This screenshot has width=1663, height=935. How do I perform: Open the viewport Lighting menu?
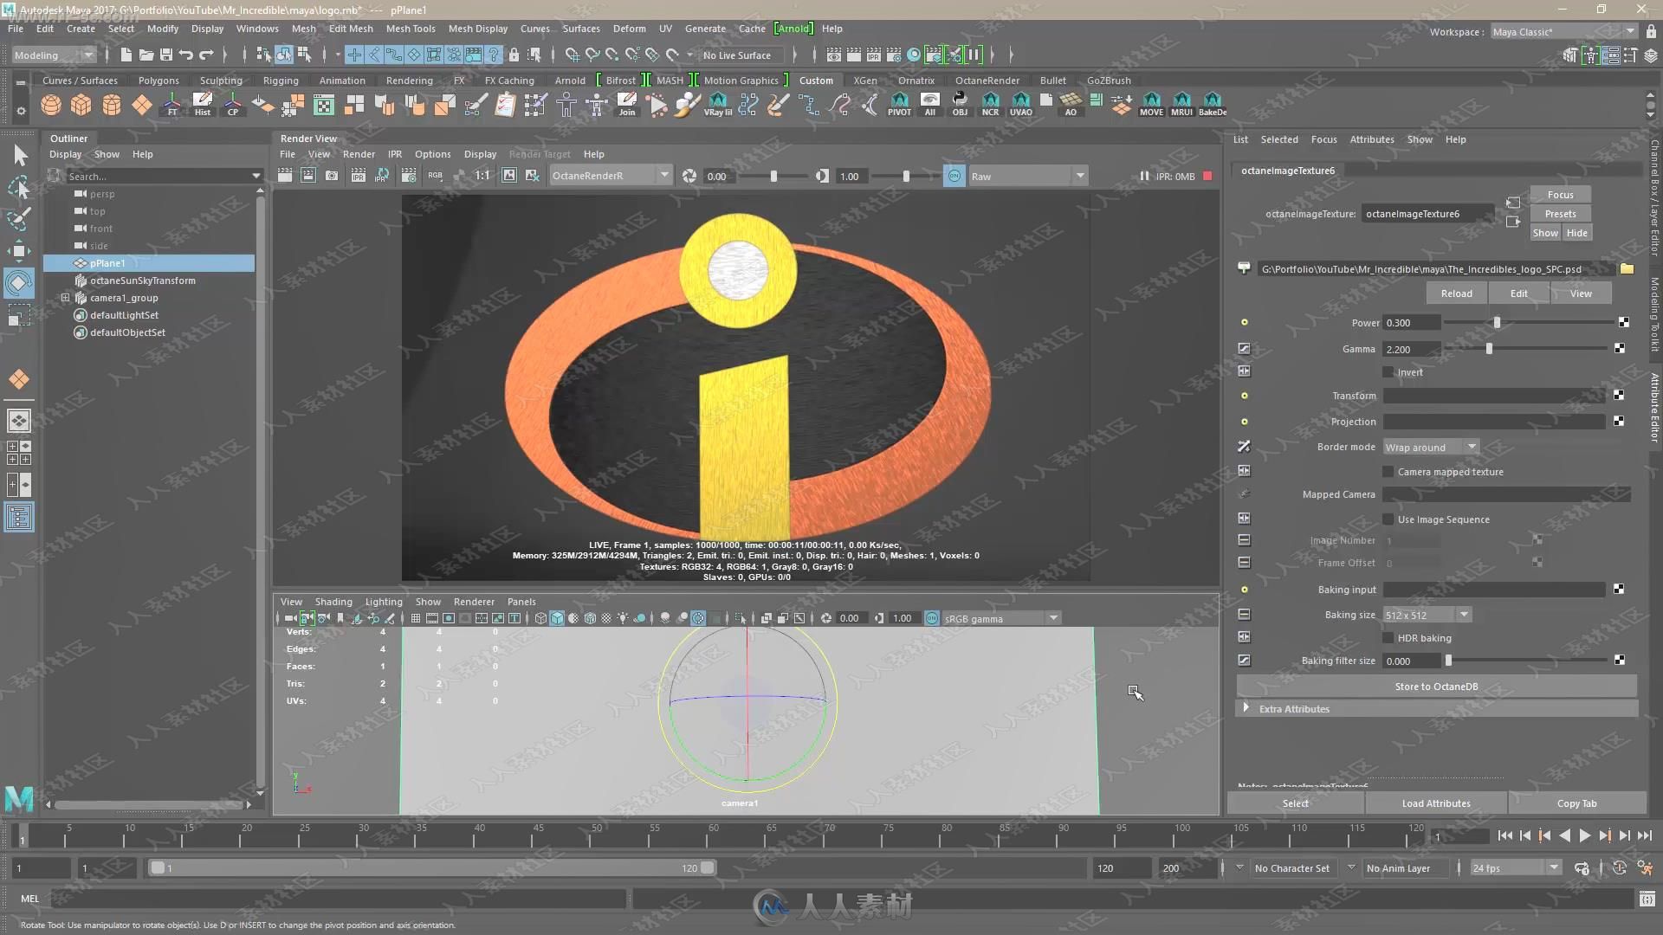tap(384, 602)
